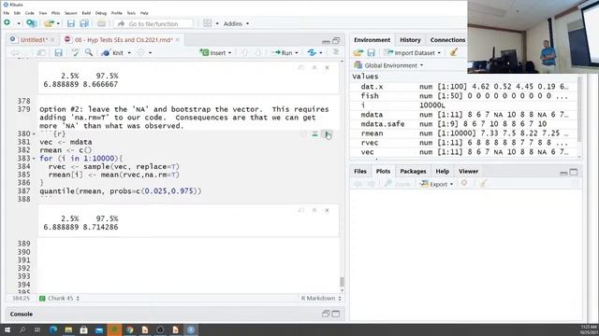Switch to the Files tab
Image resolution: width=599 pixels, height=336 pixels.
point(359,172)
